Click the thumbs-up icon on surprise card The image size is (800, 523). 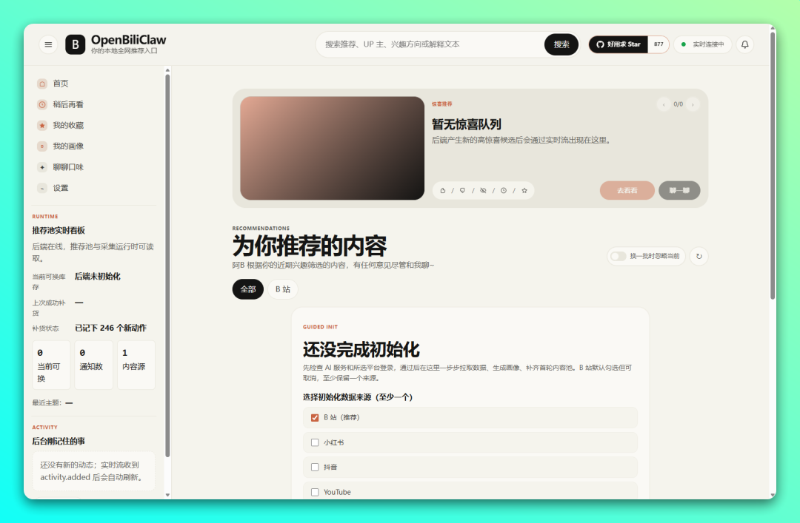tap(442, 191)
